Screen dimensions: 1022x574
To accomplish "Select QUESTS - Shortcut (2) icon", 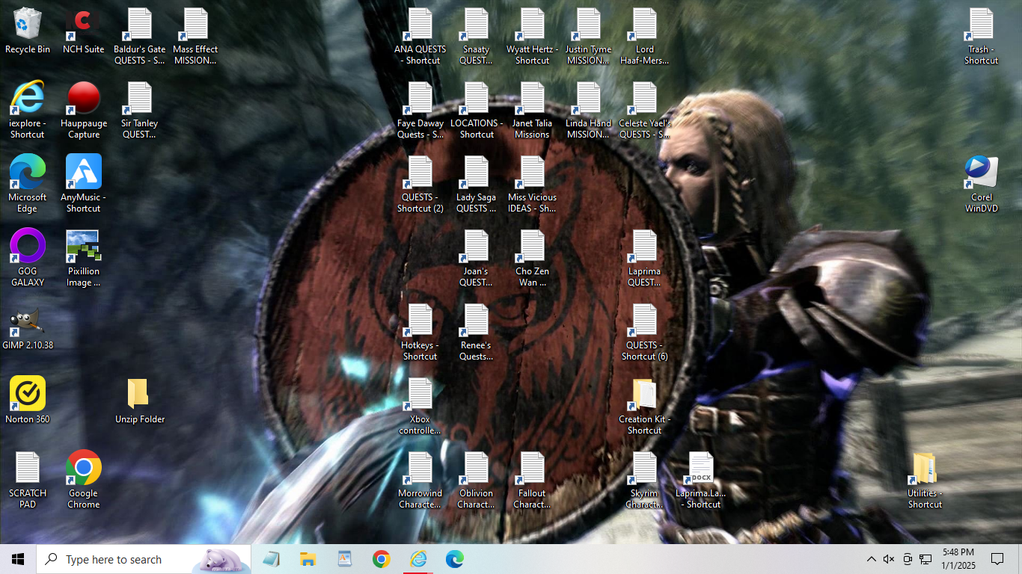I will point(420,183).
